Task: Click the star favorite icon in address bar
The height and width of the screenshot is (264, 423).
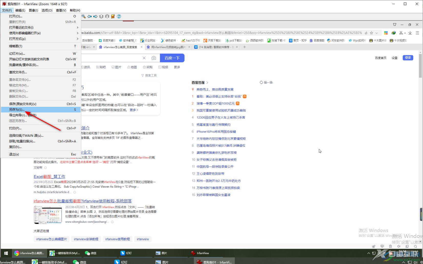Action: (x=371, y=33)
